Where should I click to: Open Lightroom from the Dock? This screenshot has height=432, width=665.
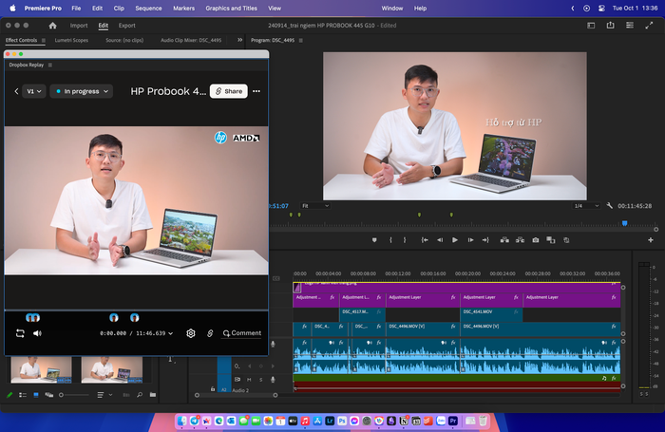330,421
